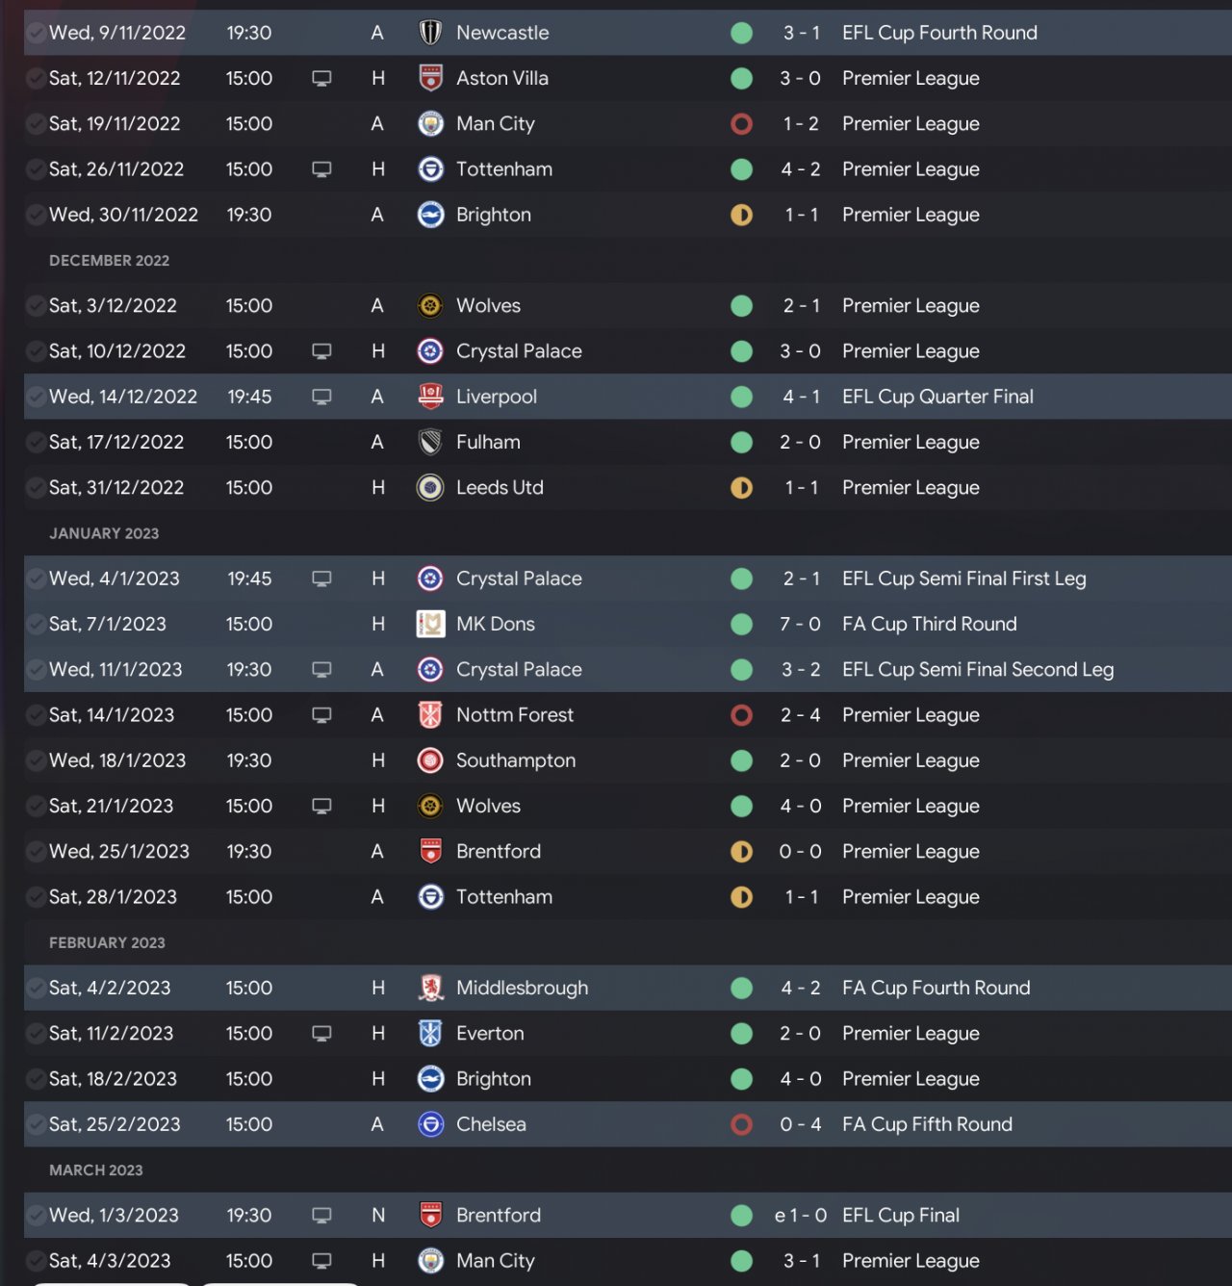Click the Aston Villa club badge
Viewport: 1232px width, 1286px height.
430,78
